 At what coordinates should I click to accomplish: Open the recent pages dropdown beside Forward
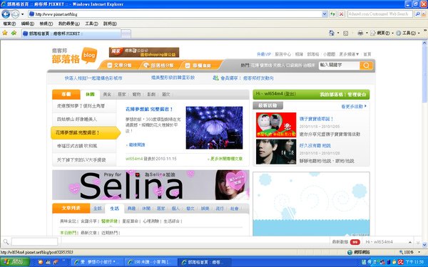click(22, 14)
